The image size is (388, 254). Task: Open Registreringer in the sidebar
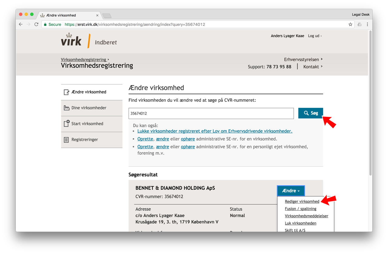tap(92, 140)
